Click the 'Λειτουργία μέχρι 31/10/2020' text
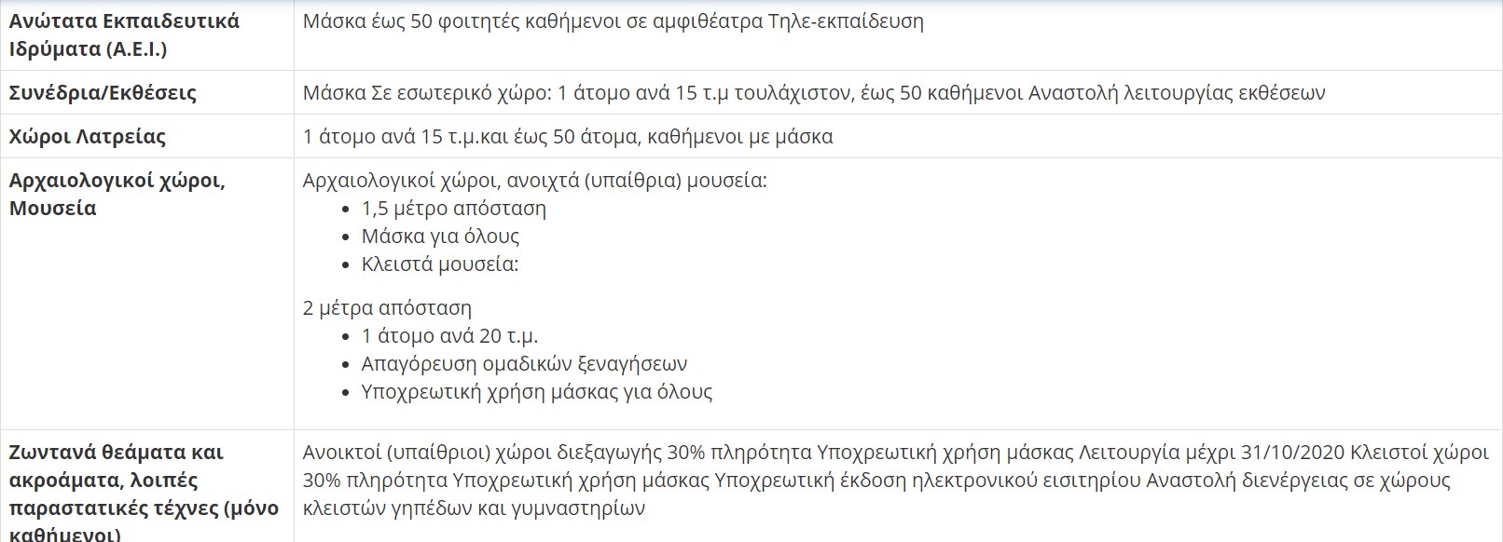Screen dimensions: 1503x542 pyautogui.click(x=1211, y=453)
